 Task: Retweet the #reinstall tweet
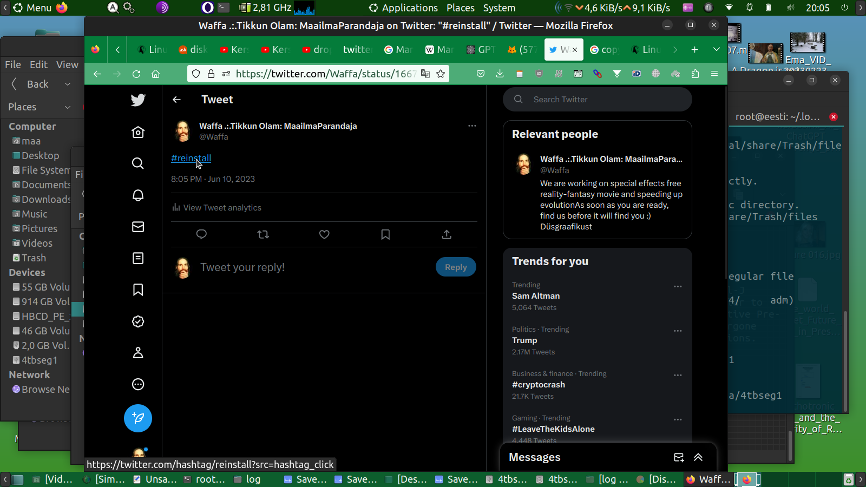tap(263, 234)
